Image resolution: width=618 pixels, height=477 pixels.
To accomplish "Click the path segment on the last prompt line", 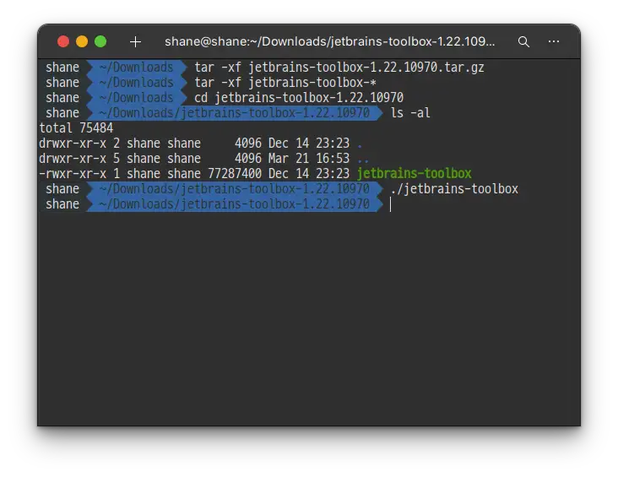I will (x=234, y=204).
